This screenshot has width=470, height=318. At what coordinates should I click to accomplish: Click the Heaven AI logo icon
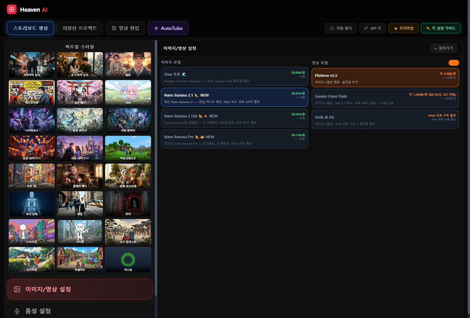pyautogui.click(x=12, y=9)
